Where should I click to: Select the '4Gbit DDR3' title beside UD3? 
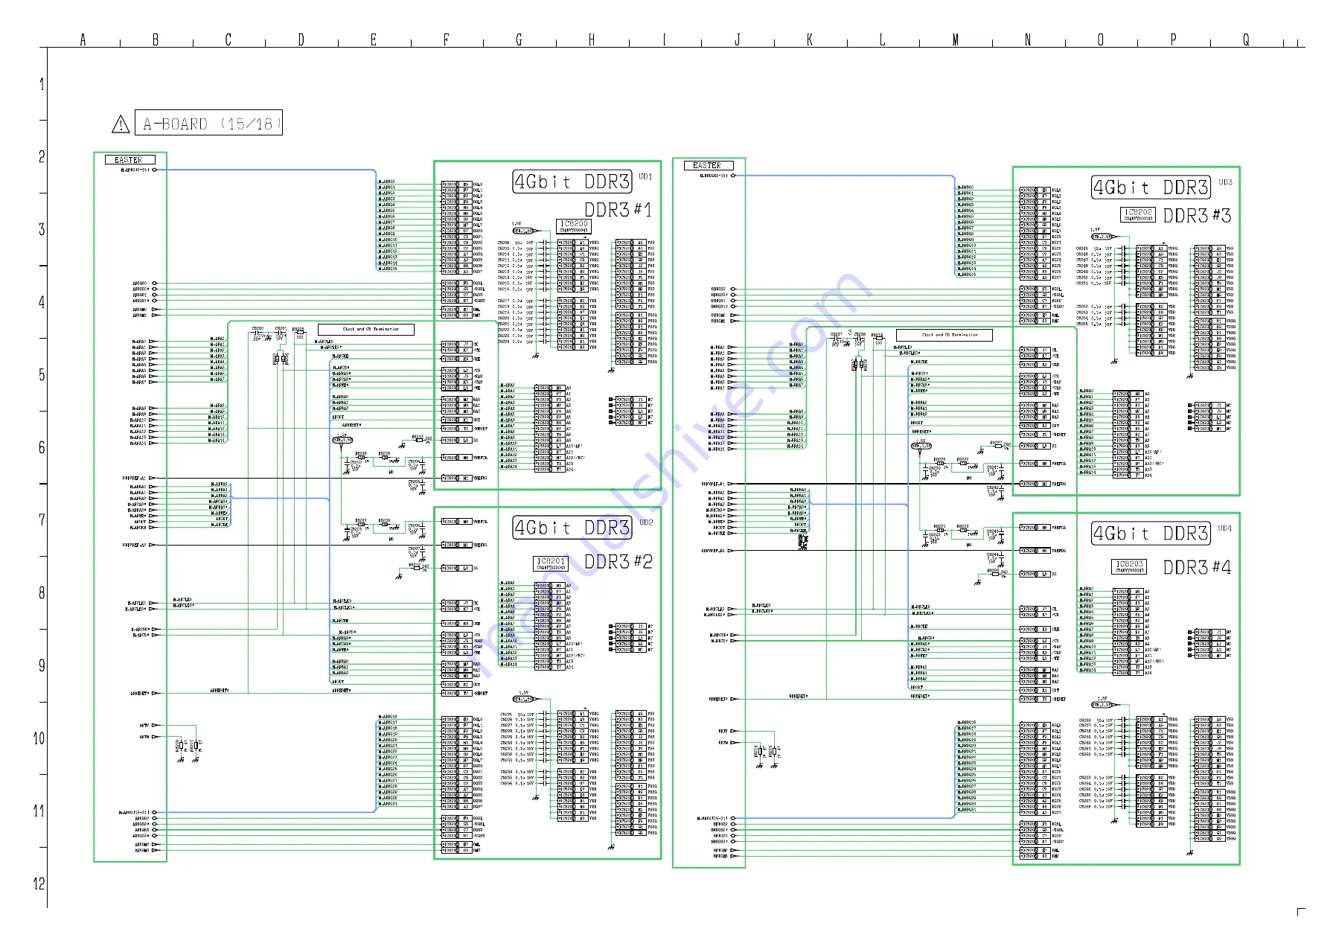click(1151, 188)
